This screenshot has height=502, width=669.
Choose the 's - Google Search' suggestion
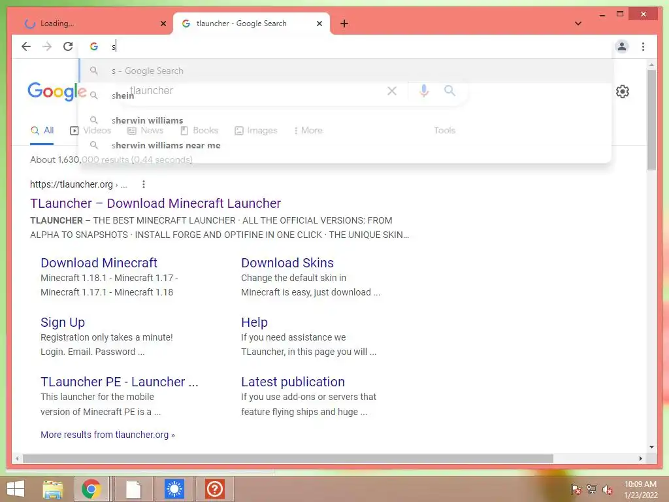tap(346, 71)
